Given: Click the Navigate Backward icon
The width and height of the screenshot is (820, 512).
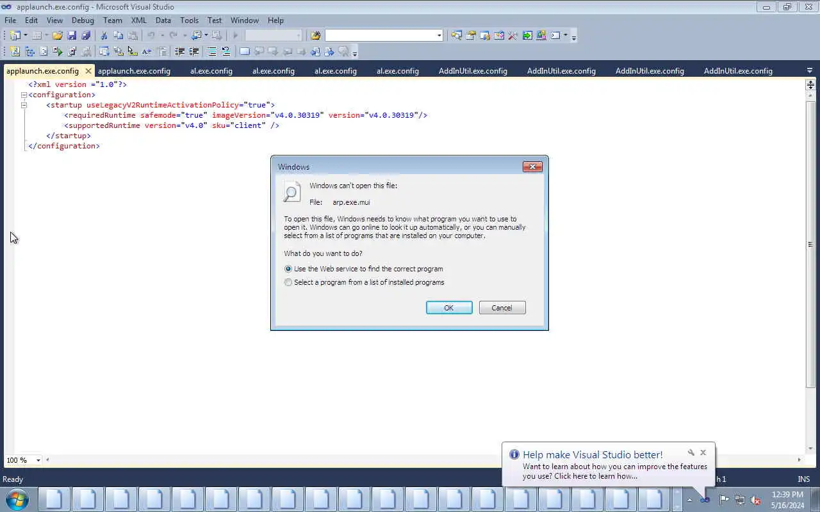Looking at the screenshot, I should [x=197, y=35].
